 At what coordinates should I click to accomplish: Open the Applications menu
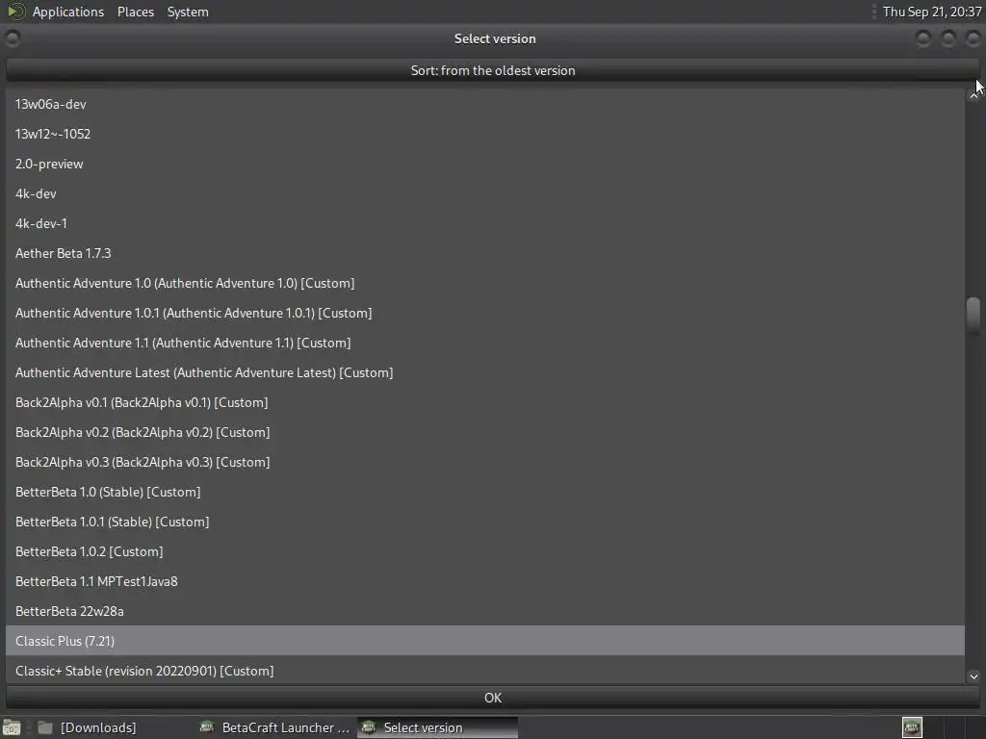[x=68, y=12]
